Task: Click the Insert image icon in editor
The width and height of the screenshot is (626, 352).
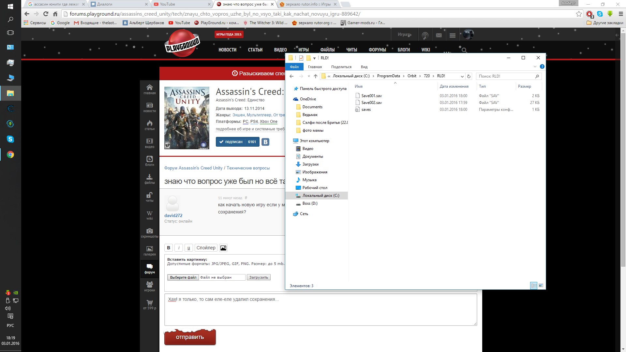Action: point(224,248)
